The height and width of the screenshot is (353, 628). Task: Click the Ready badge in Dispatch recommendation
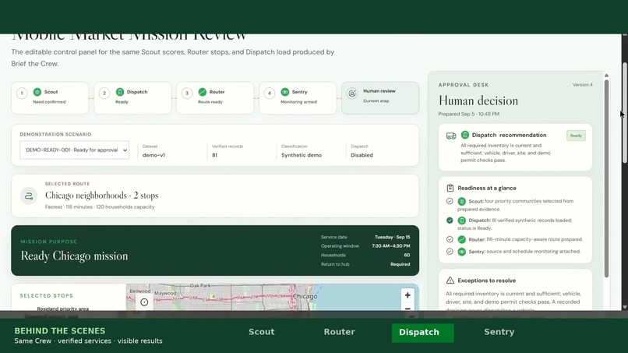click(576, 136)
